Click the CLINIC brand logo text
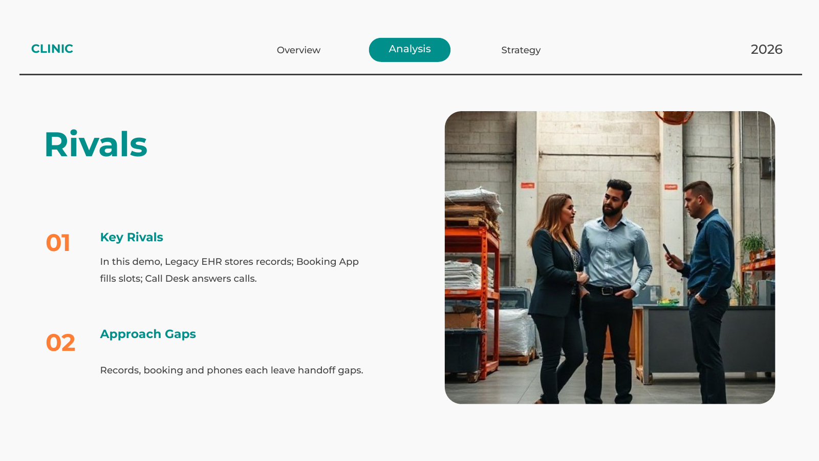 (52, 49)
